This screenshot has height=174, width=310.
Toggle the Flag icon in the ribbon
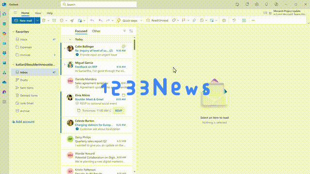[x=184, y=20]
